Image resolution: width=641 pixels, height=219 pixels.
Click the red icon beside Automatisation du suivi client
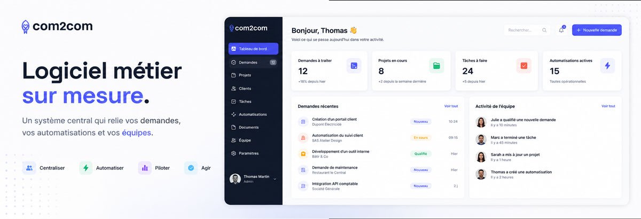coord(303,138)
